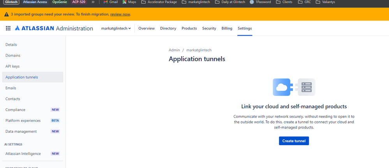Open the markatglintech bookmark folder
Viewport: 389px width, 168px height.
click(196, 2)
